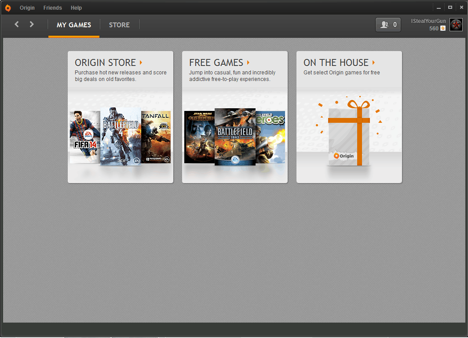468x338 pixels.
Task: Minimize the Origin window
Action: tap(439, 8)
